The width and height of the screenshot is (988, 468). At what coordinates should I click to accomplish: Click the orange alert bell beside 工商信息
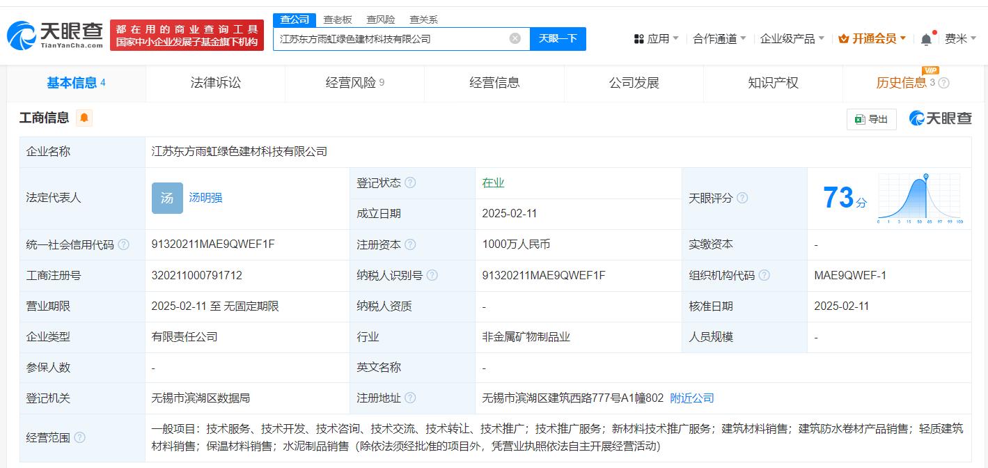coord(84,118)
